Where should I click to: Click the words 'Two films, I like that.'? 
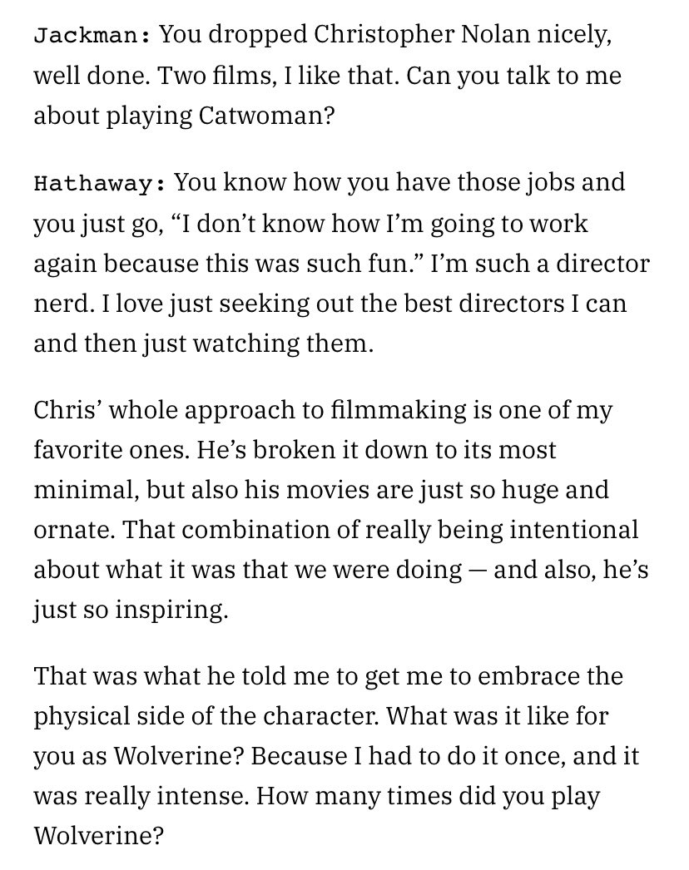pyautogui.click(x=279, y=76)
